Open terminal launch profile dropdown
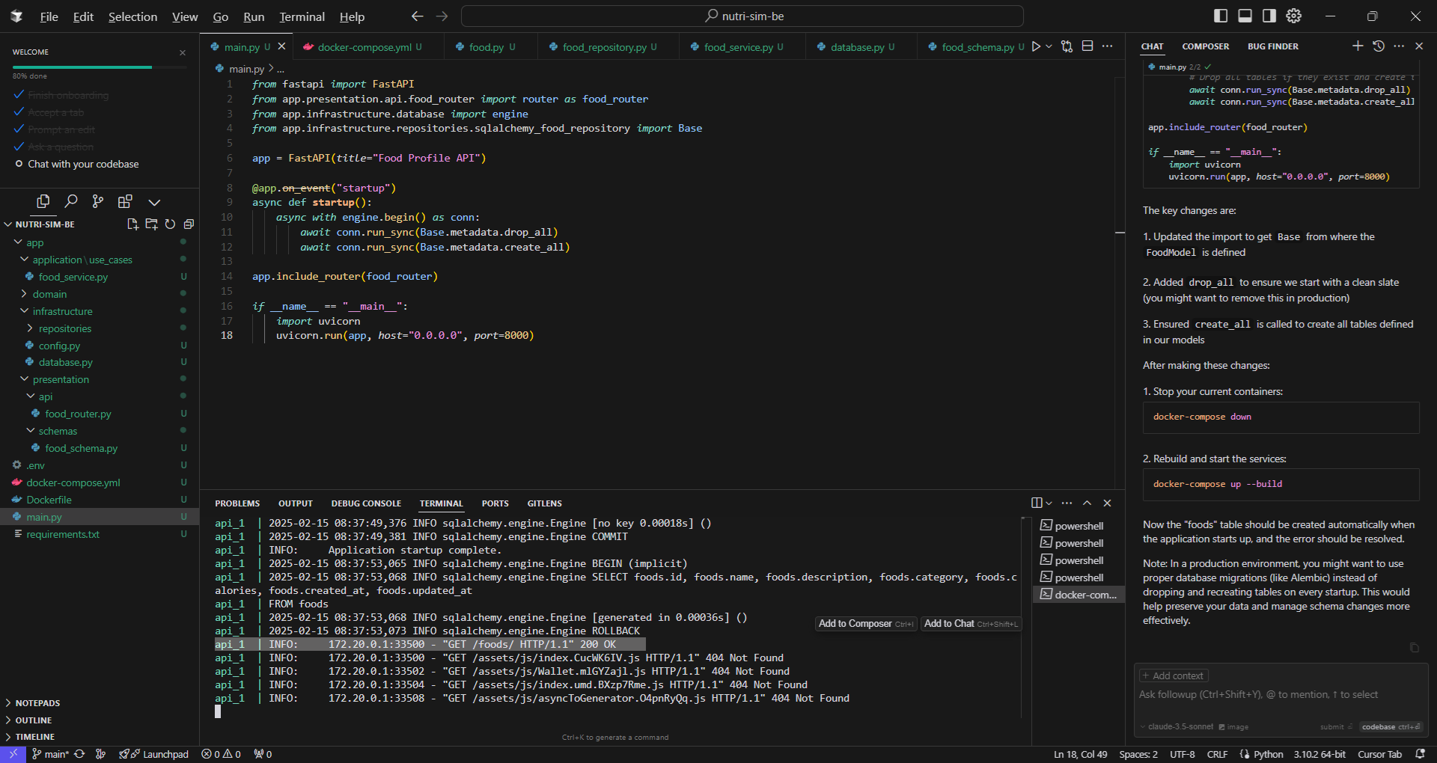 1049,503
